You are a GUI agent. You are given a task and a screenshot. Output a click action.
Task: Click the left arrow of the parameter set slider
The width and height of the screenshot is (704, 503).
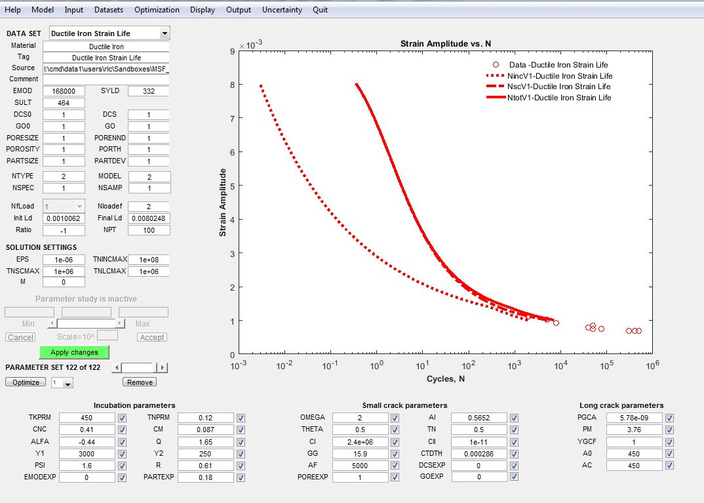click(x=117, y=368)
